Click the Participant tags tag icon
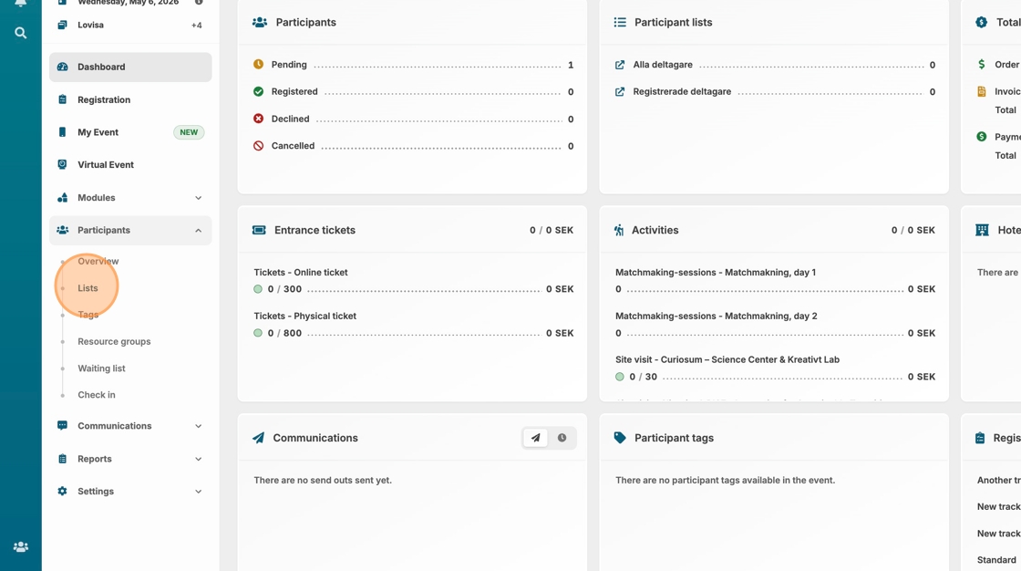Image resolution: width=1021 pixels, height=571 pixels. coord(620,438)
